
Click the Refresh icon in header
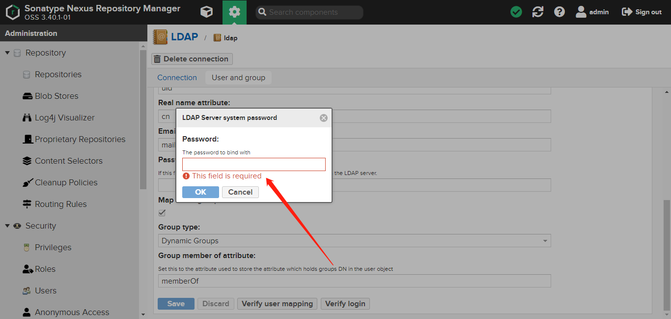click(x=538, y=12)
